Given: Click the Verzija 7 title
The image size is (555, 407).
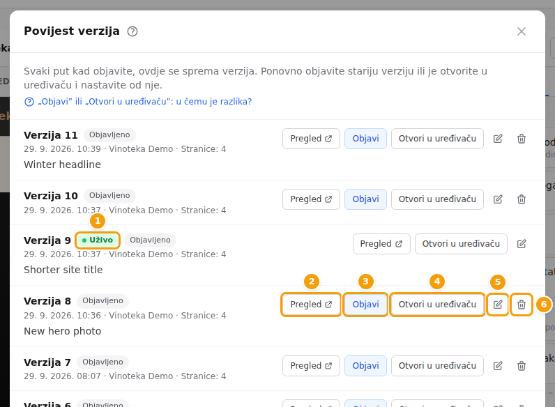Looking at the screenshot, I should (47, 362).
